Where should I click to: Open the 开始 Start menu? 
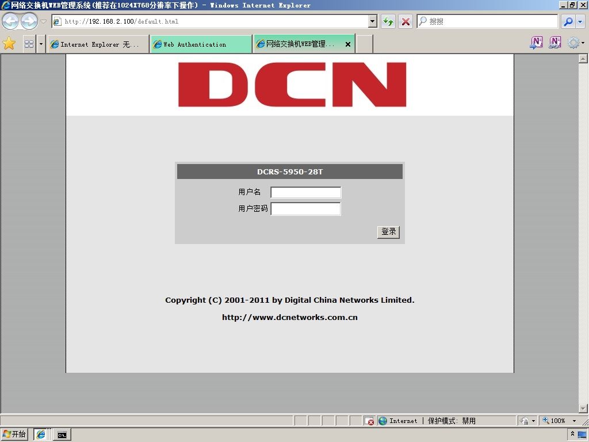pyautogui.click(x=14, y=435)
